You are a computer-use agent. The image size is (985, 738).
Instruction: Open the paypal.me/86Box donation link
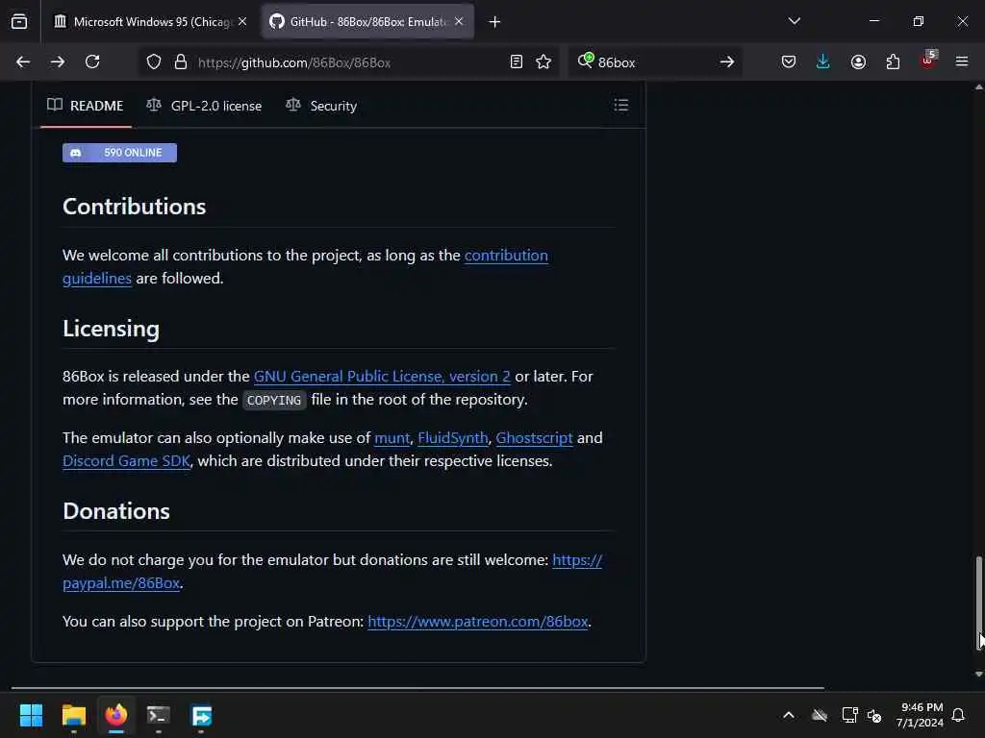click(x=121, y=583)
